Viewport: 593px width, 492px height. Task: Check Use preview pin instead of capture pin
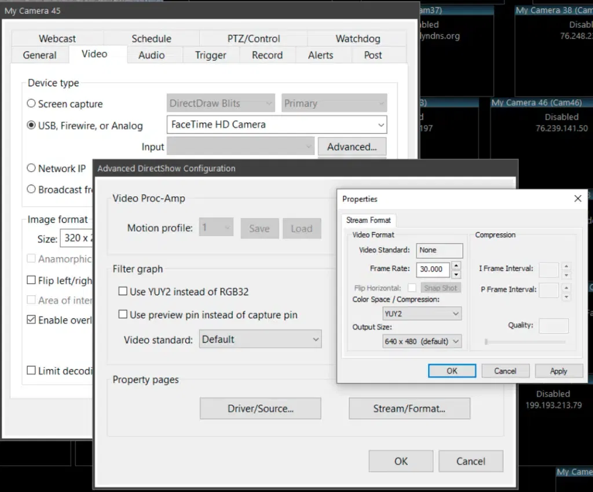click(x=123, y=315)
